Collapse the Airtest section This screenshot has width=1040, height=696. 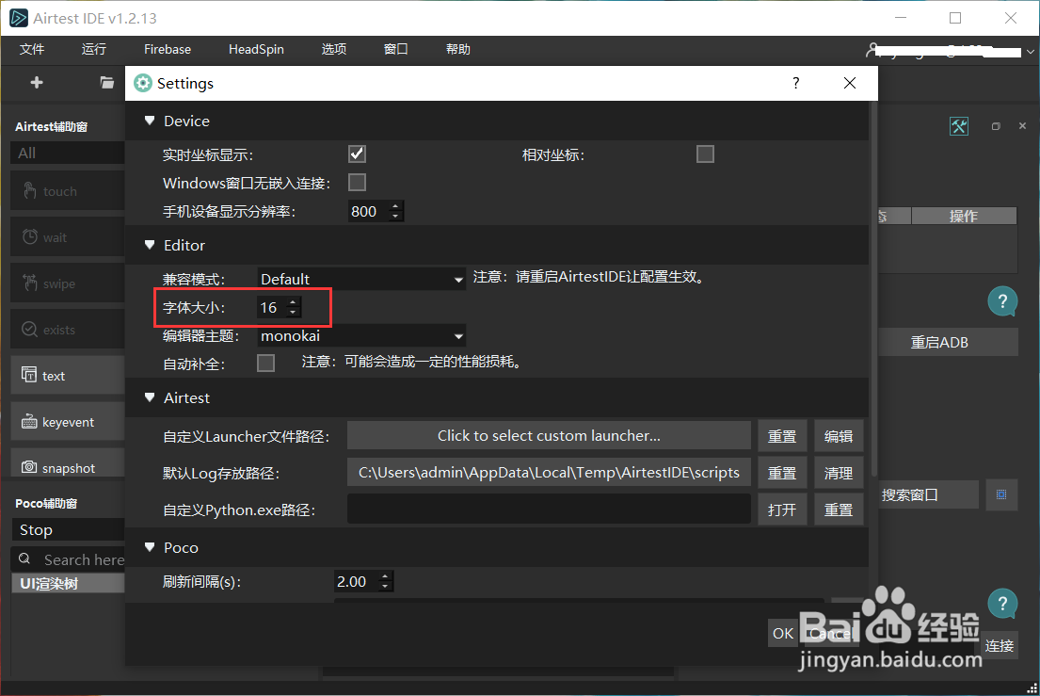pyautogui.click(x=150, y=397)
